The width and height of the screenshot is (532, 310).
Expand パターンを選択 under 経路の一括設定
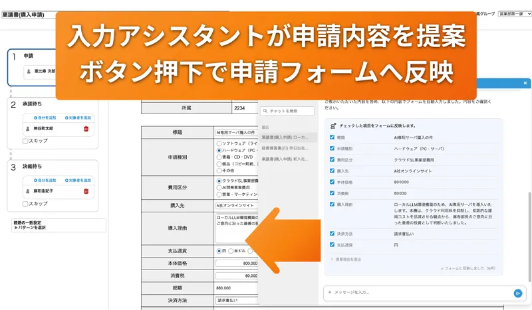[x=30, y=228]
